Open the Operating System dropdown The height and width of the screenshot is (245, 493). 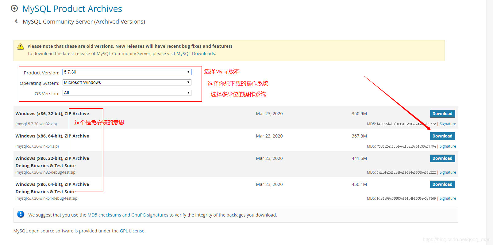coord(127,82)
